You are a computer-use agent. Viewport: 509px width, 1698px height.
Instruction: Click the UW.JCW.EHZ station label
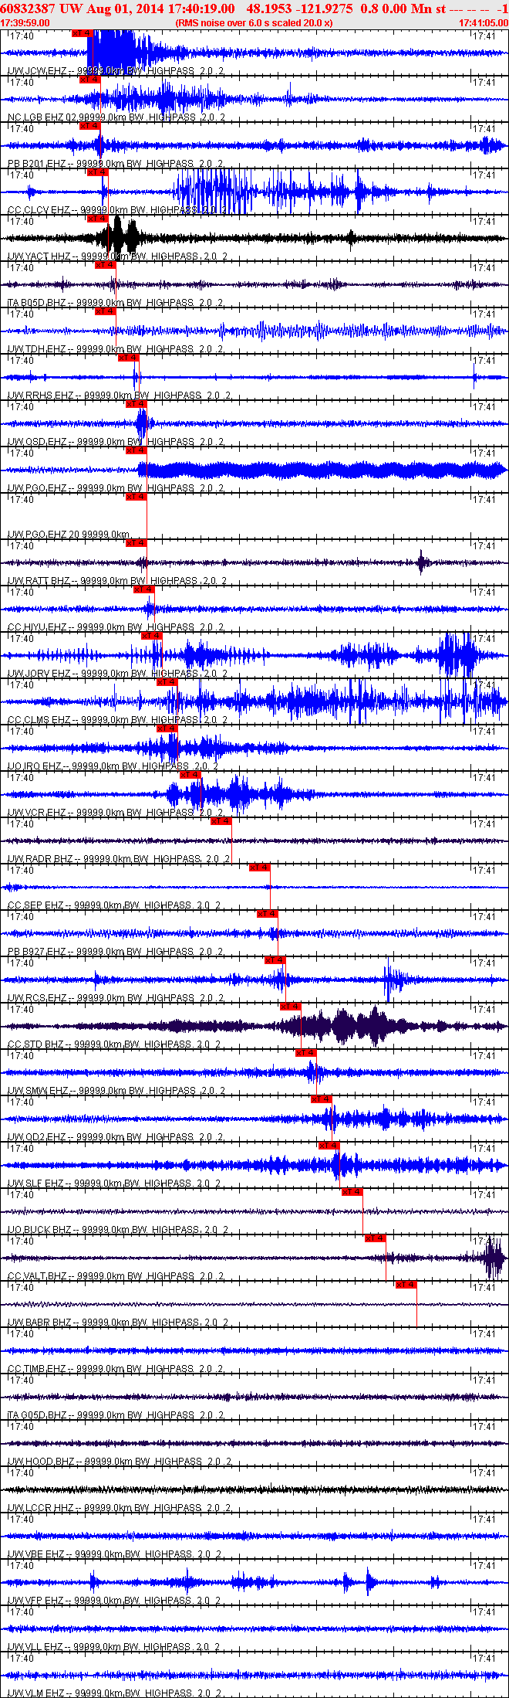coord(116,71)
